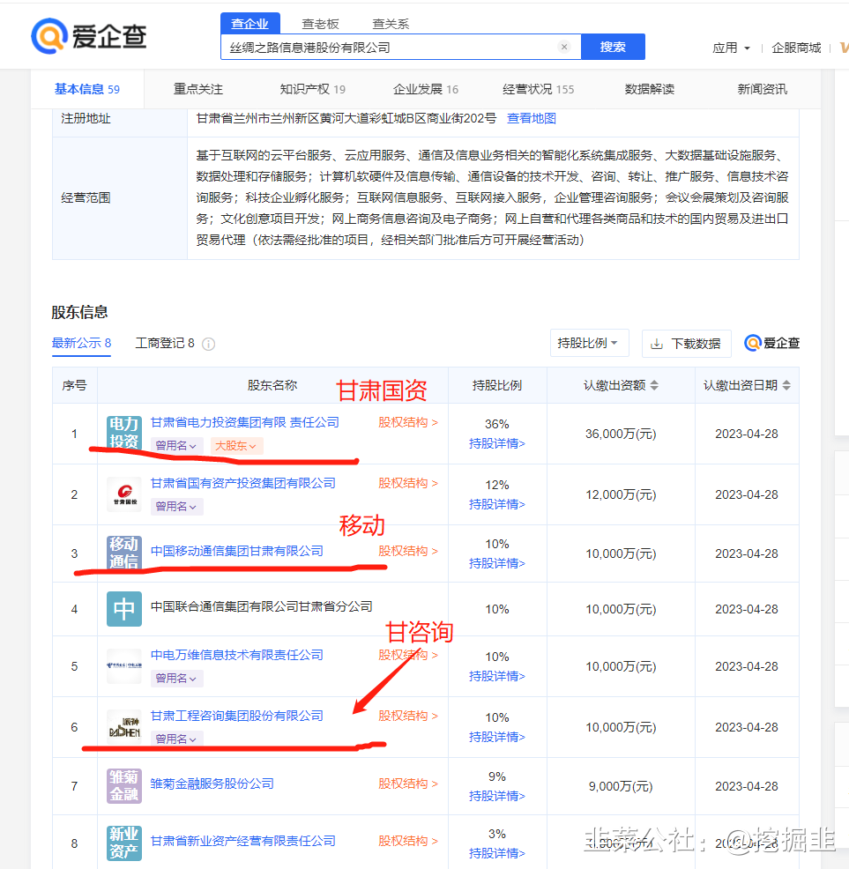Expand 曾用名 for 中电万维信息技术

click(176, 679)
